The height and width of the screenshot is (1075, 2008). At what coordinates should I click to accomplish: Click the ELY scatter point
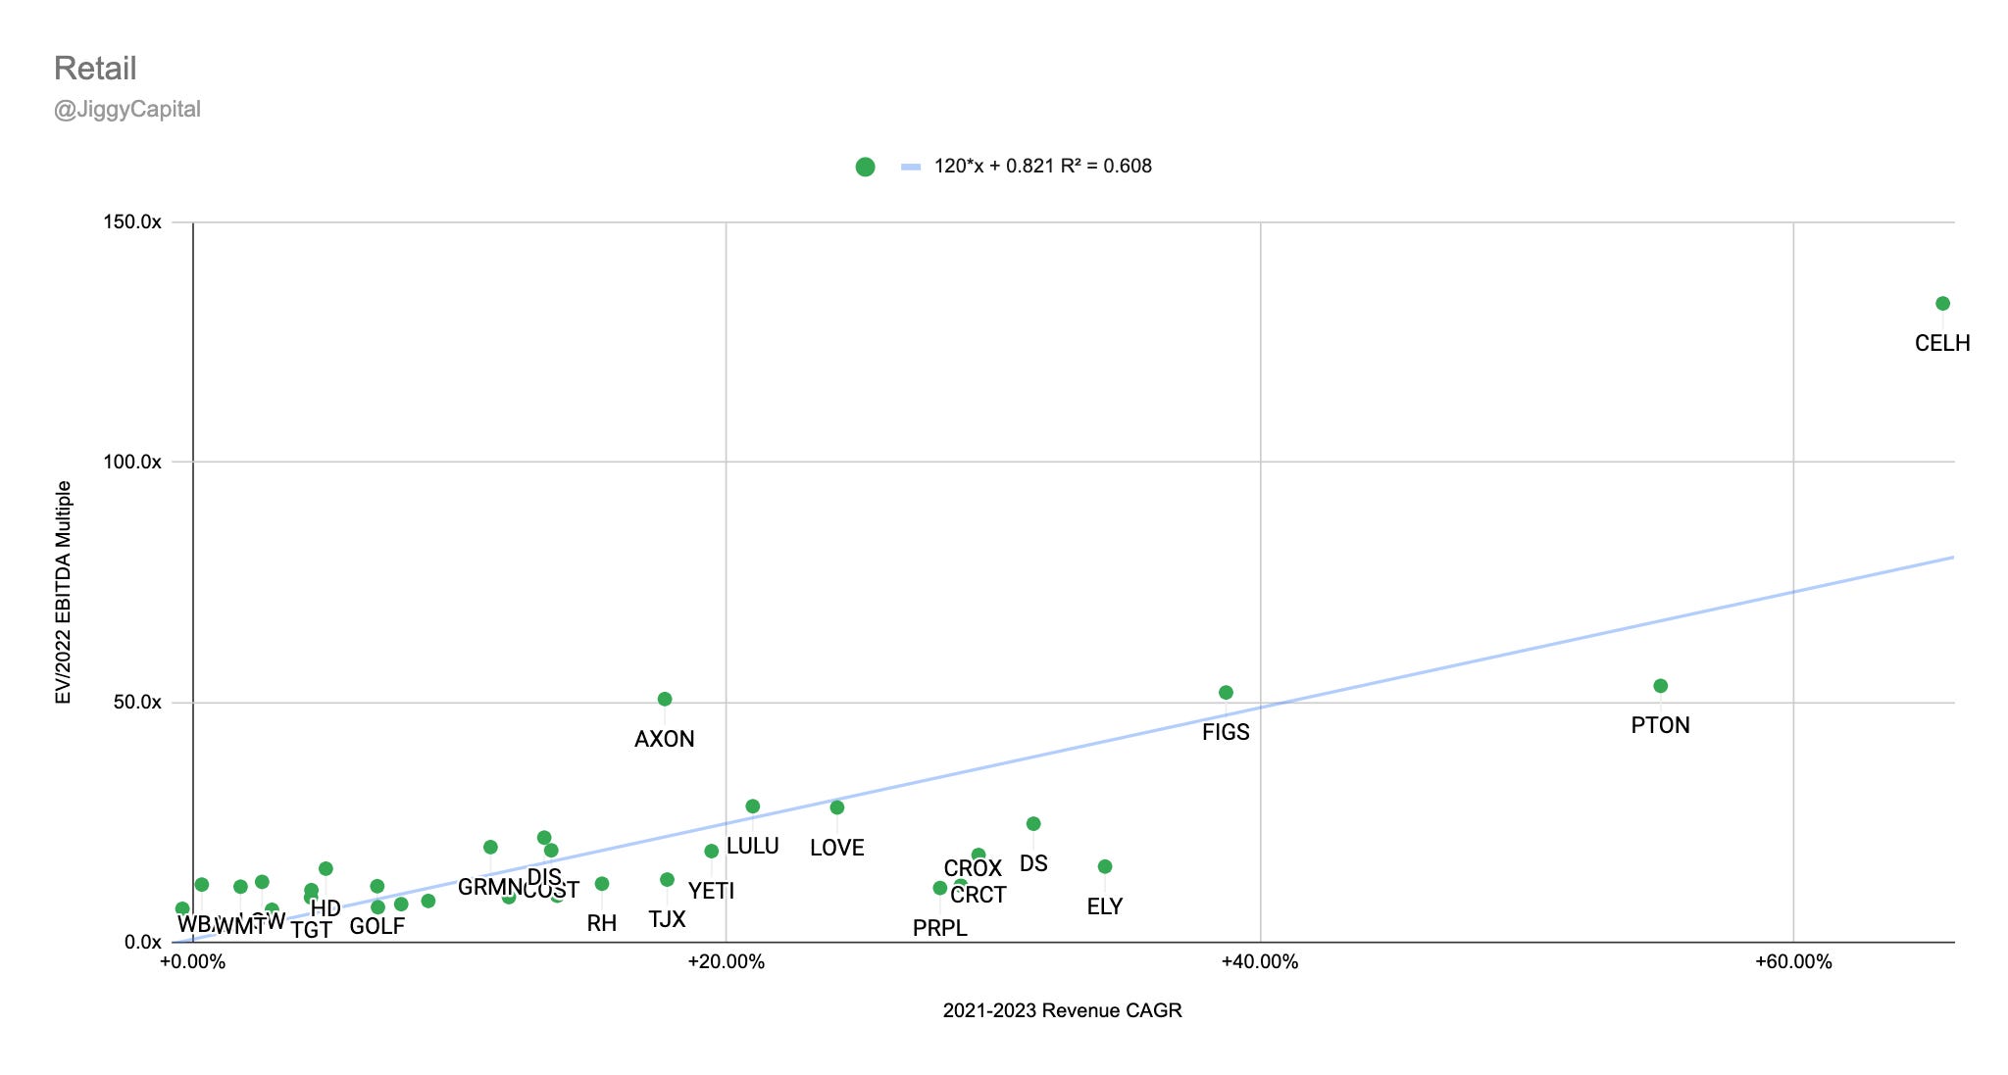pos(1105,866)
